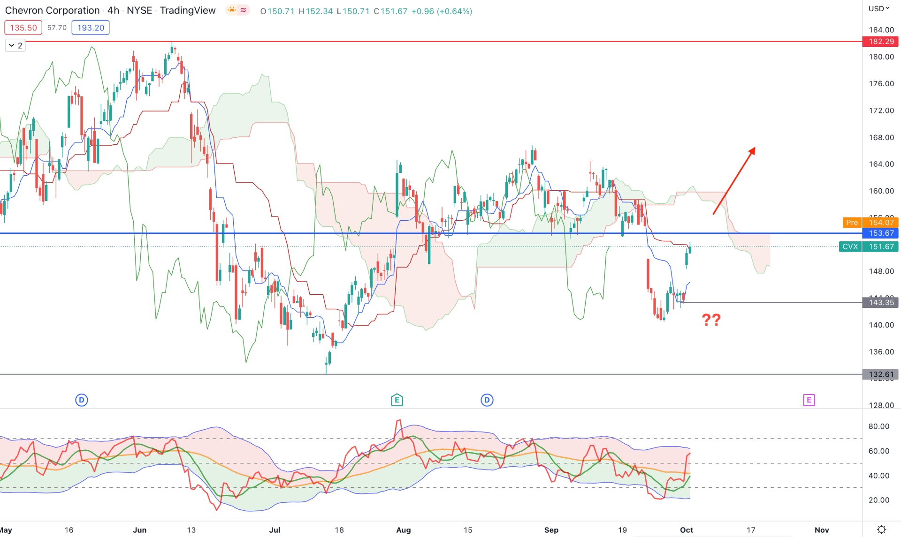
Task: Click the Sep date label on time axis
Action: pyautogui.click(x=551, y=530)
